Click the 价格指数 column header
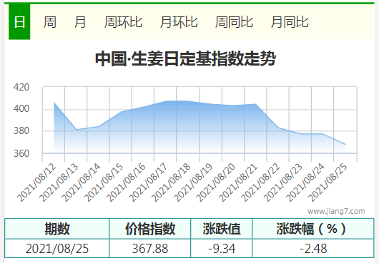The width and height of the screenshot is (379, 263). click(x=150, y=229)
